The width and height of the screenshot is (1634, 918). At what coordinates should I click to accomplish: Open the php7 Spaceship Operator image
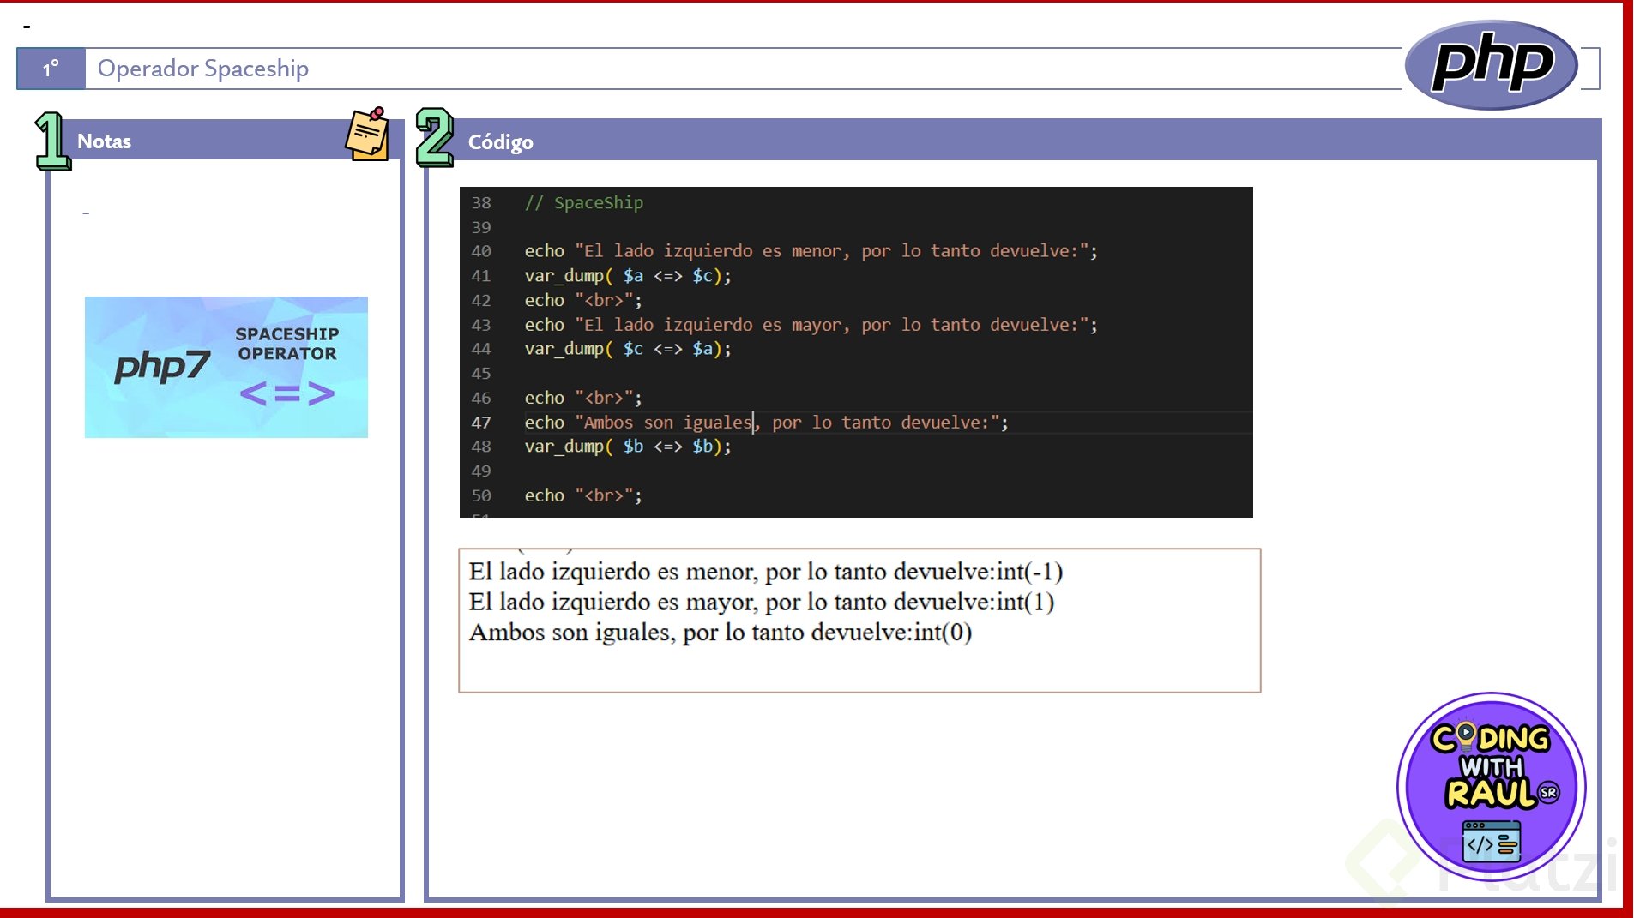226,367
